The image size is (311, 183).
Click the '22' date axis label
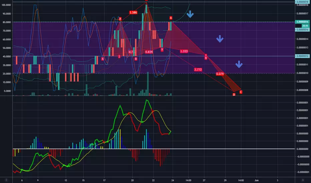(x=153, y=180)
